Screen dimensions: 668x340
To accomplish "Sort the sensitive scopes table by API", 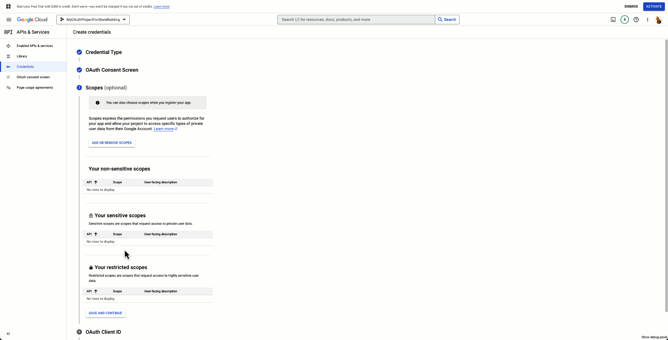I will pos(92,234).
